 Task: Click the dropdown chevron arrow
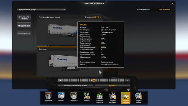tap(63, 10)
